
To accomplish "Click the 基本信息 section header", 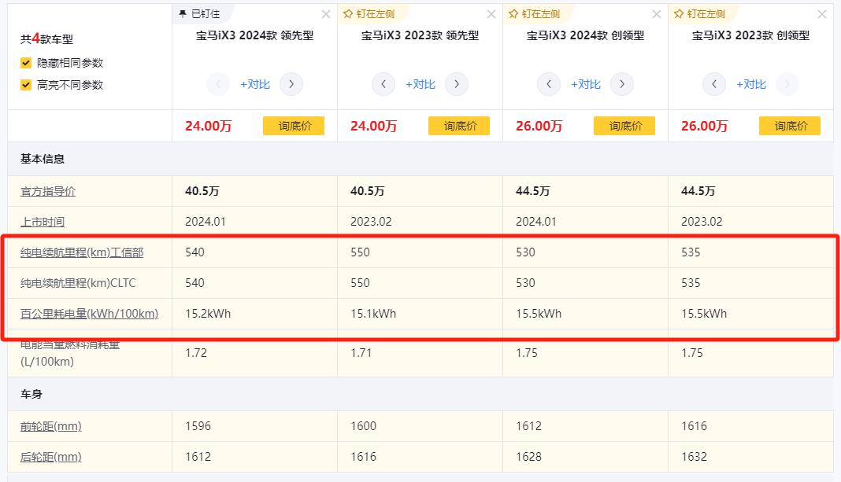I will 43,159.
